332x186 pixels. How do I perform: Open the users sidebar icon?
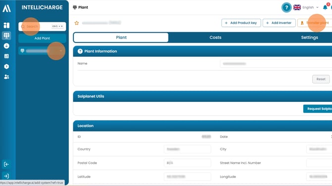(x=6, y=77)
